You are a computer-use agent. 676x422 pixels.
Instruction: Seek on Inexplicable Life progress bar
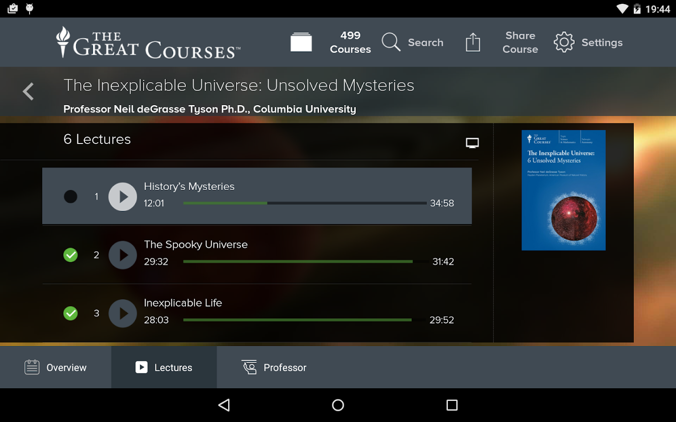click(x=305, y=320)
